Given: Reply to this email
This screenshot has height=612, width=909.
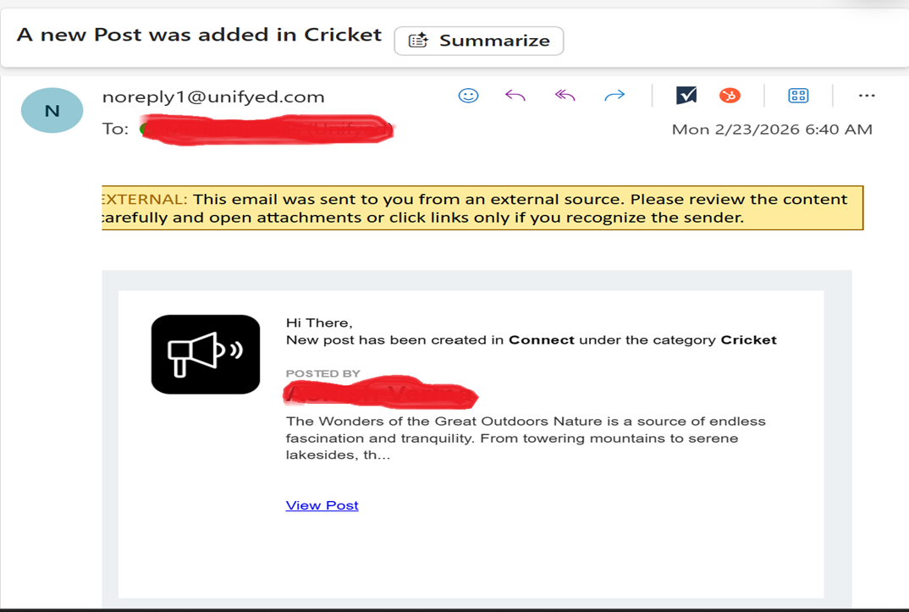Looking at the screenshot, I should [515, 96].
